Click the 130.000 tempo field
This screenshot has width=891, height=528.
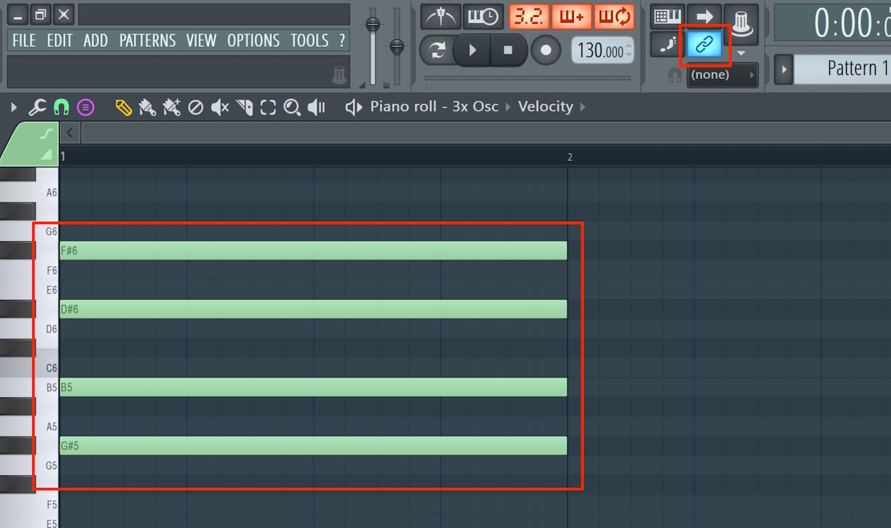(x=602, y=51)
